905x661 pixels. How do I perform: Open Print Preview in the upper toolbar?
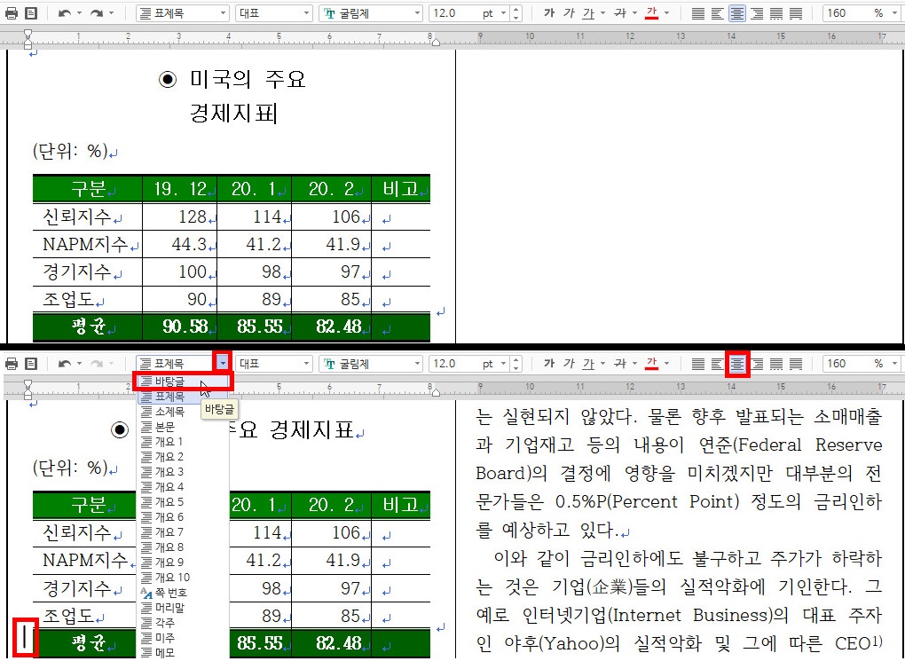[x=31, y=12]
